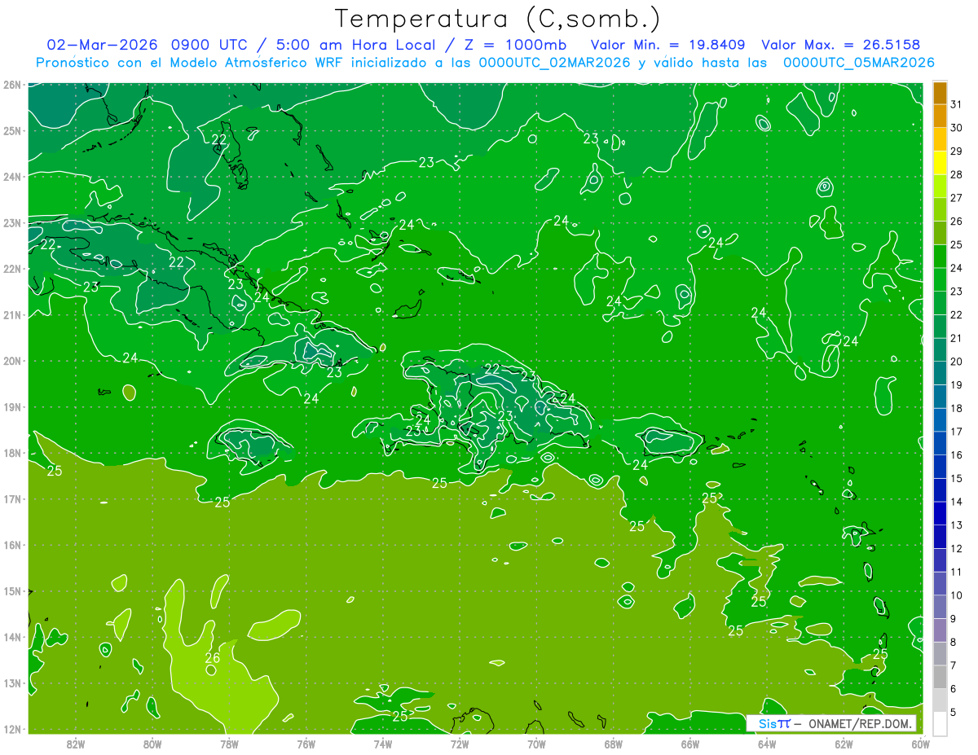
Task: Click the "0000UTC_05MAR2026" valid-until time
Action: coord(858,63)
